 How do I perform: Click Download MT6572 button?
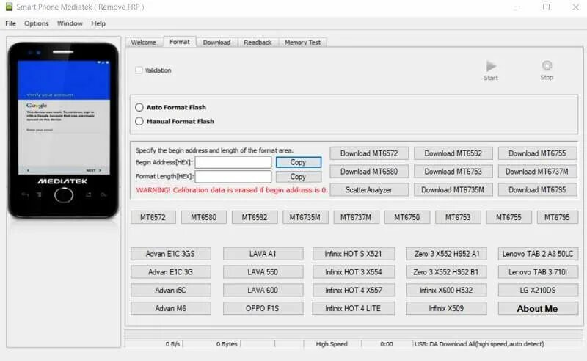pyautogui.click(x=369, y=153)
